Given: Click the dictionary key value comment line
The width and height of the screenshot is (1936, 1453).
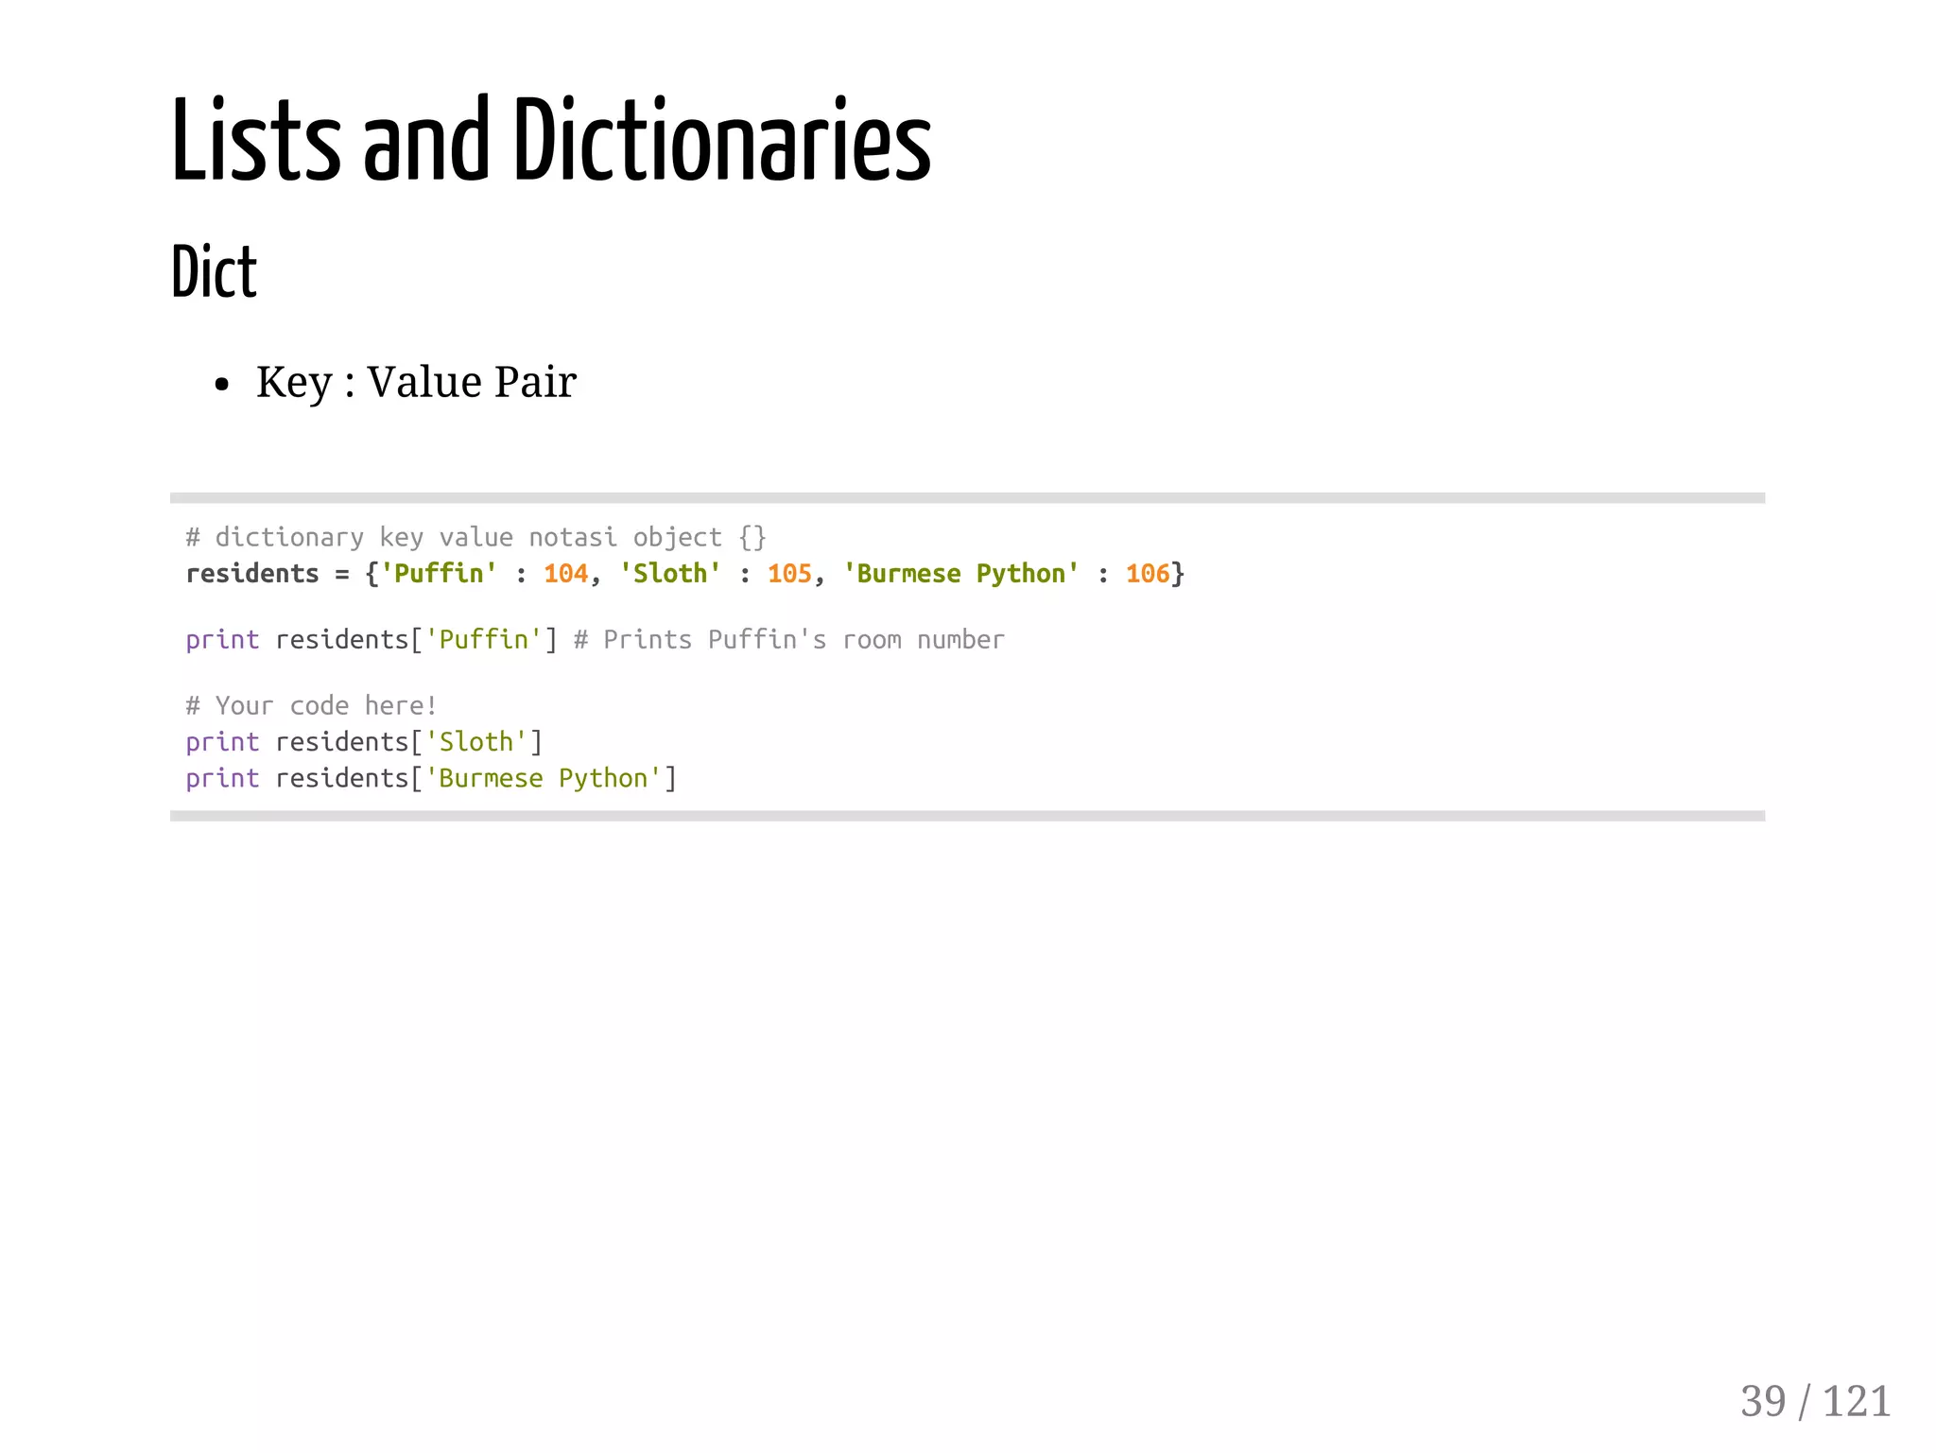Looking at the screenshot, I should (x=475, y=537).
